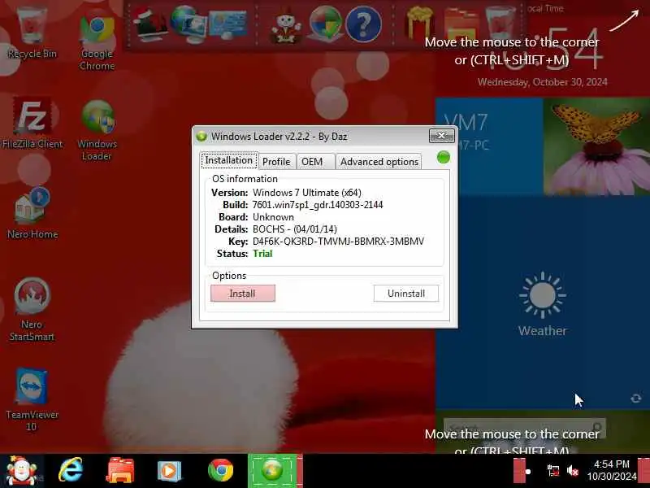Click the Santa skeleton icon in top dock
Viewport: 650px width, 488px height.
pos(285,27)
